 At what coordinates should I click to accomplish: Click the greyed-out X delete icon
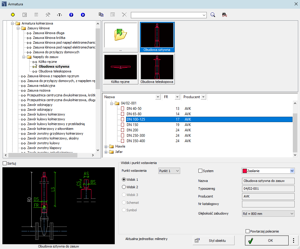click(x=124, y=15)
